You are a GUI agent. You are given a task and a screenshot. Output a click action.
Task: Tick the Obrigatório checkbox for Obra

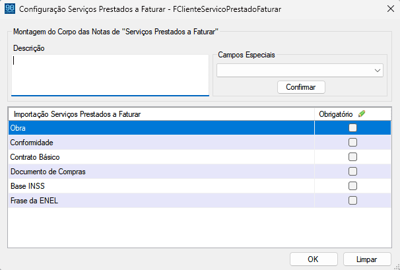(x=352, y=127)
